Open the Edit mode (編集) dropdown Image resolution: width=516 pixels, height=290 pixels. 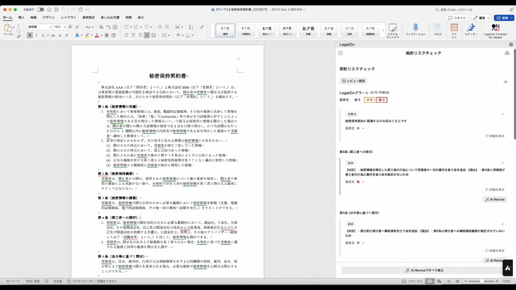(x=481, y=18)
